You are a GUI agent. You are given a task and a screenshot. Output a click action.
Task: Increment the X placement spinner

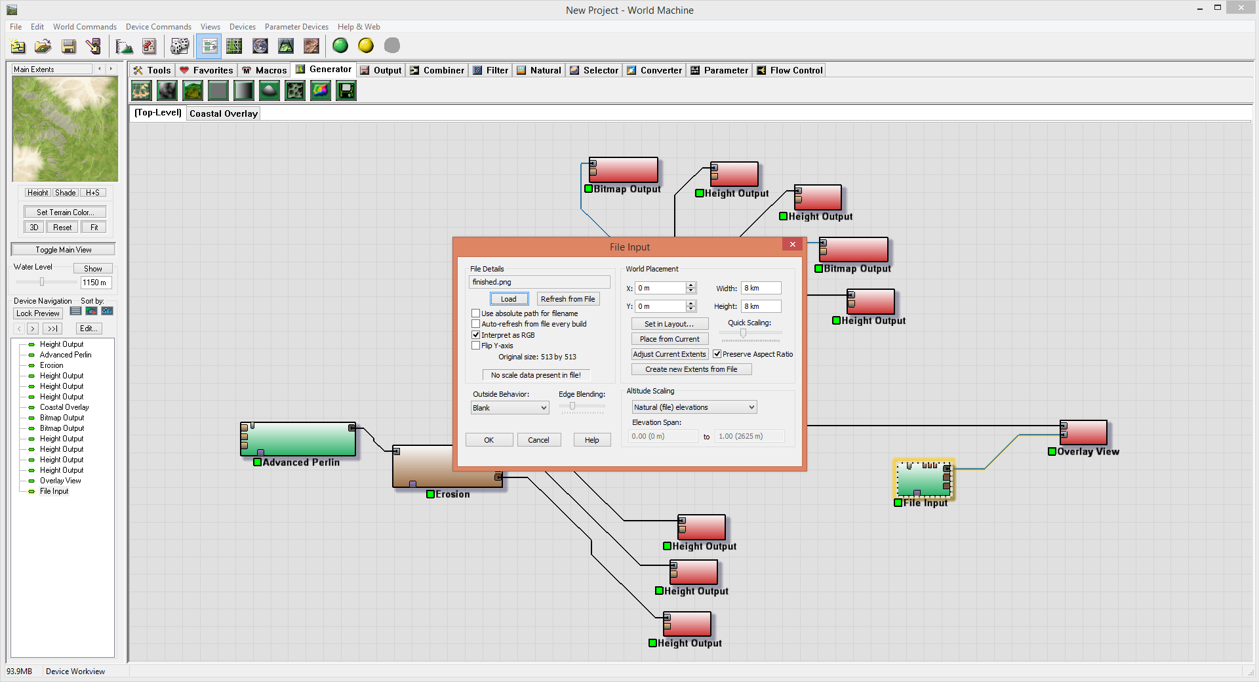coord(690,285)
